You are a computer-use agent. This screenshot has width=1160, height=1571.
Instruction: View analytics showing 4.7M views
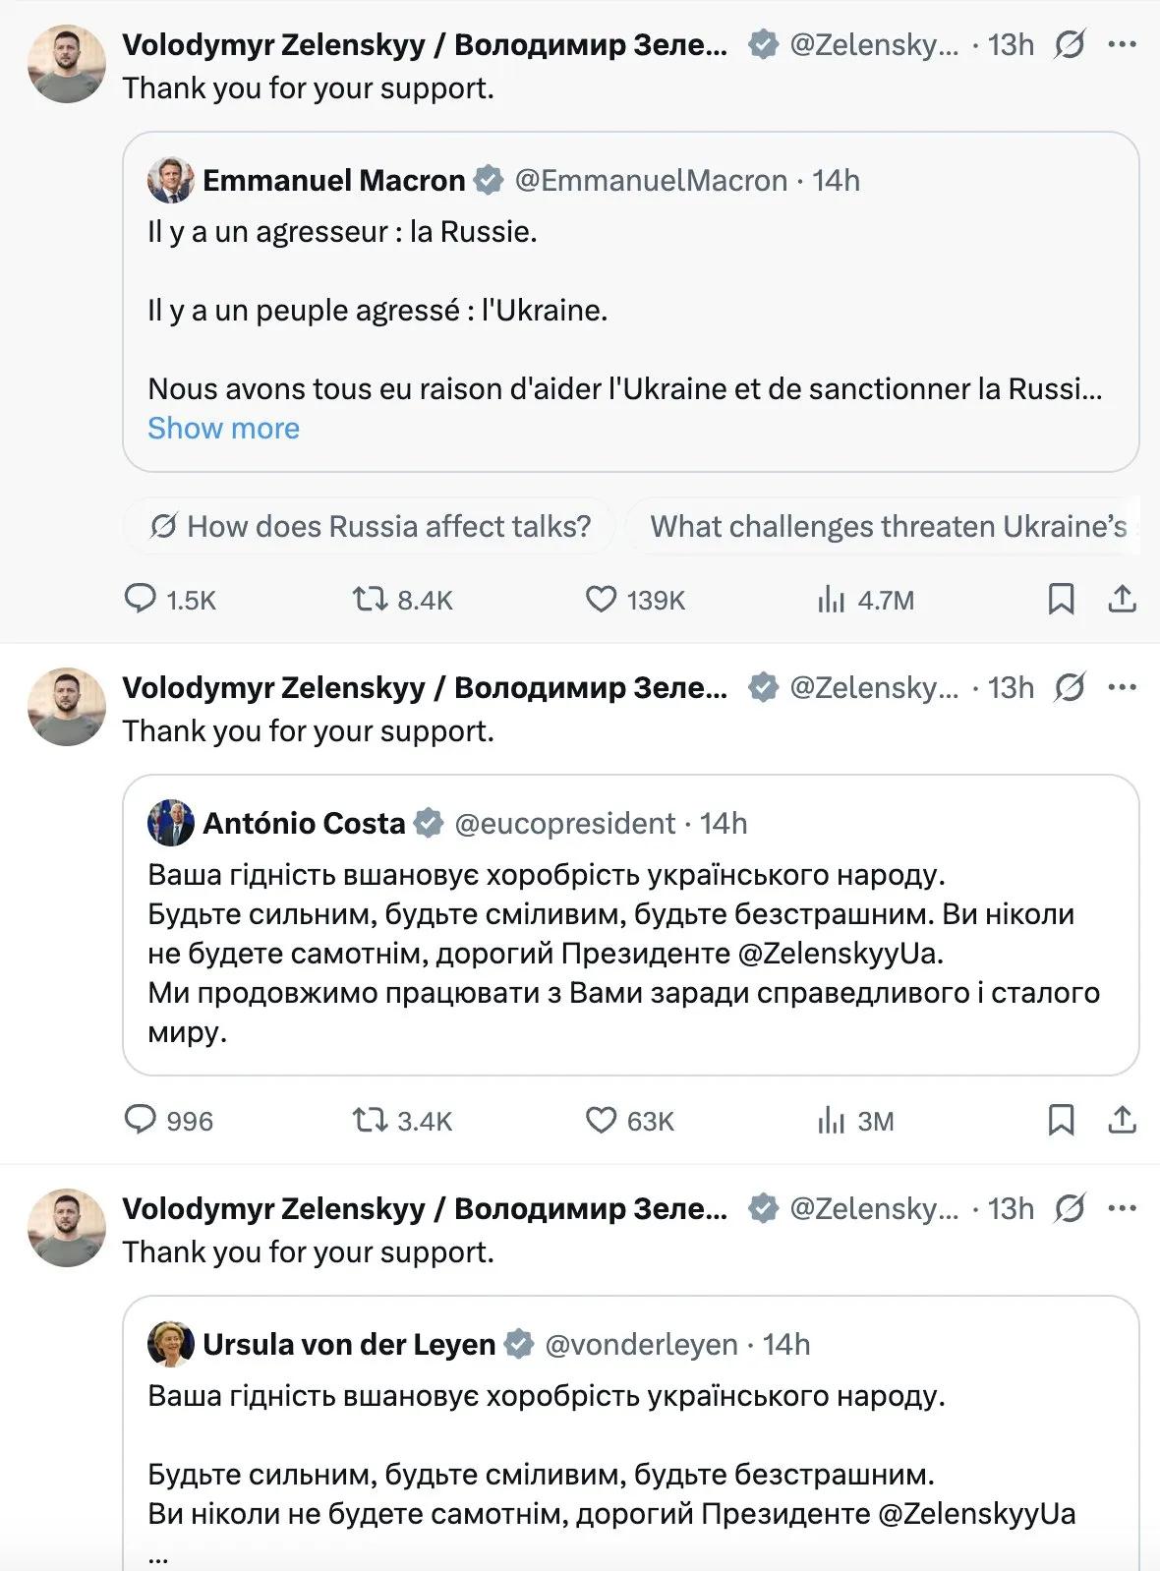coord(865,600)
